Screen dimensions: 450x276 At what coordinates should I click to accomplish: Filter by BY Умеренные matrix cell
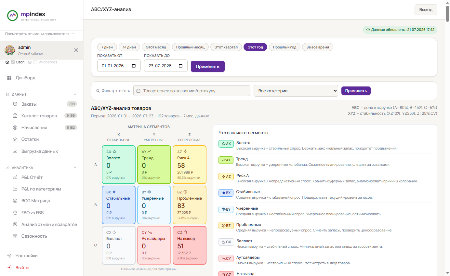coord(154,205)
